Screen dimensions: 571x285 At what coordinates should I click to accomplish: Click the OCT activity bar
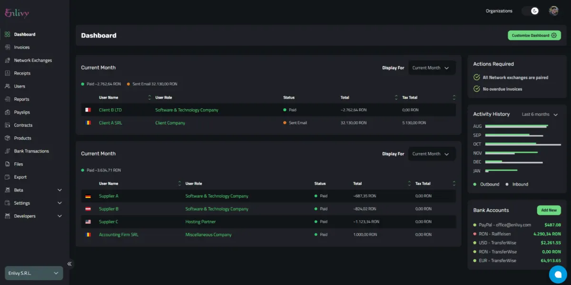click(x=523, y=144)
